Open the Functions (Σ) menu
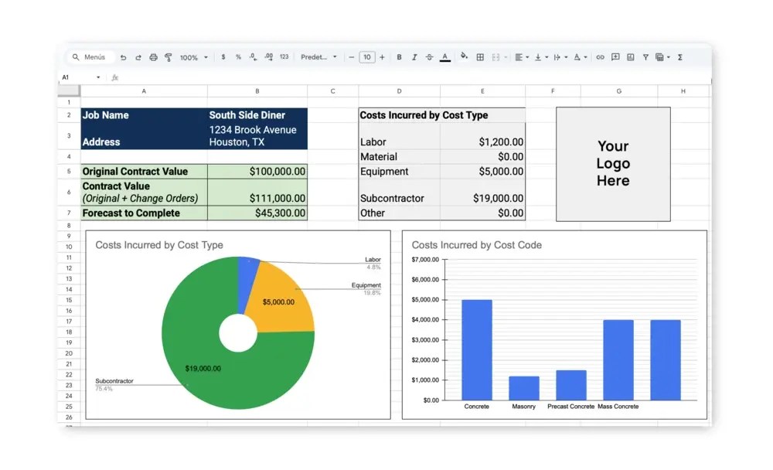Image resolution: width=773 pixels, height=470 pixels. point(679,57)
